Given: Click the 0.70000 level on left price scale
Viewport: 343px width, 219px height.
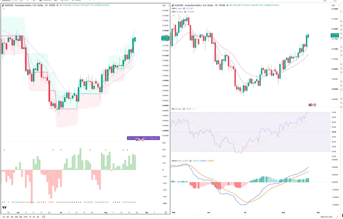Looking at the screenshot, I should [x=165, y=81].
